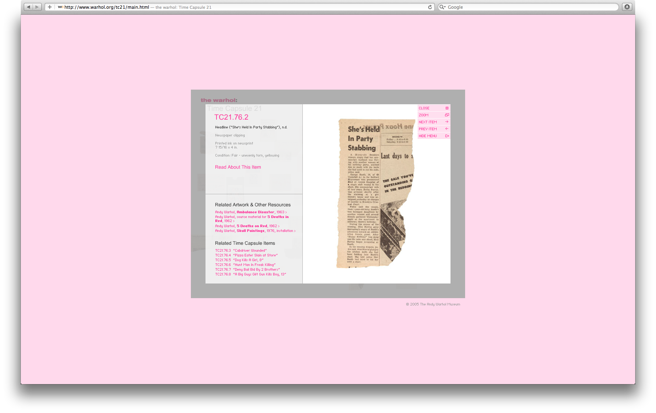Open the Read About This Item link
This screenshot has width=656, height=413.
pos(238,167)
